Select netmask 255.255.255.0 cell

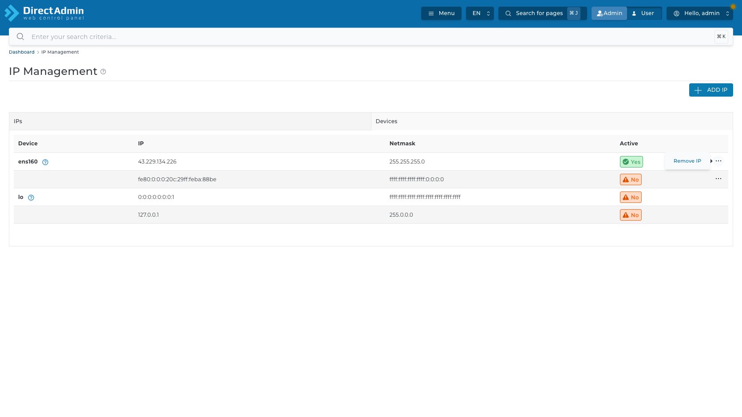tap(407, 162)
